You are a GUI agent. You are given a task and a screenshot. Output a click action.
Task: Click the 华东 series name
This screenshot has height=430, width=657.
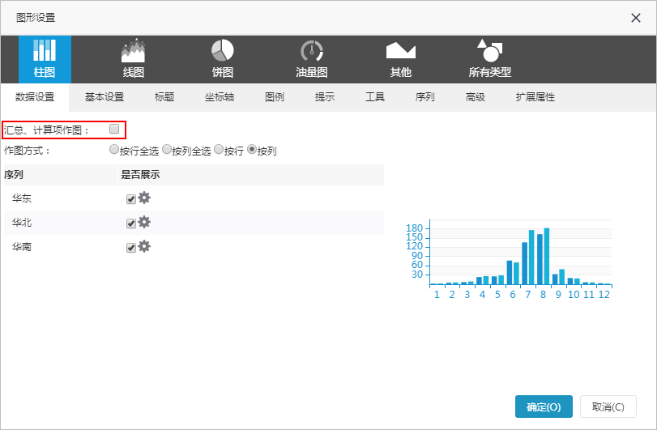coord(22,198)
